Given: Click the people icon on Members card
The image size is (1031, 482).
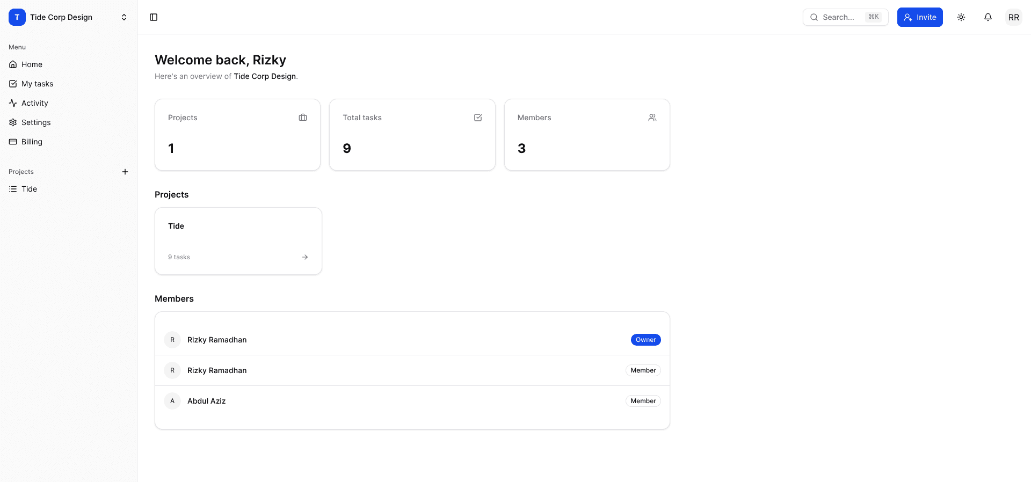Looking at the screenshot, I should pyautogui.click(x=652, y=118).
